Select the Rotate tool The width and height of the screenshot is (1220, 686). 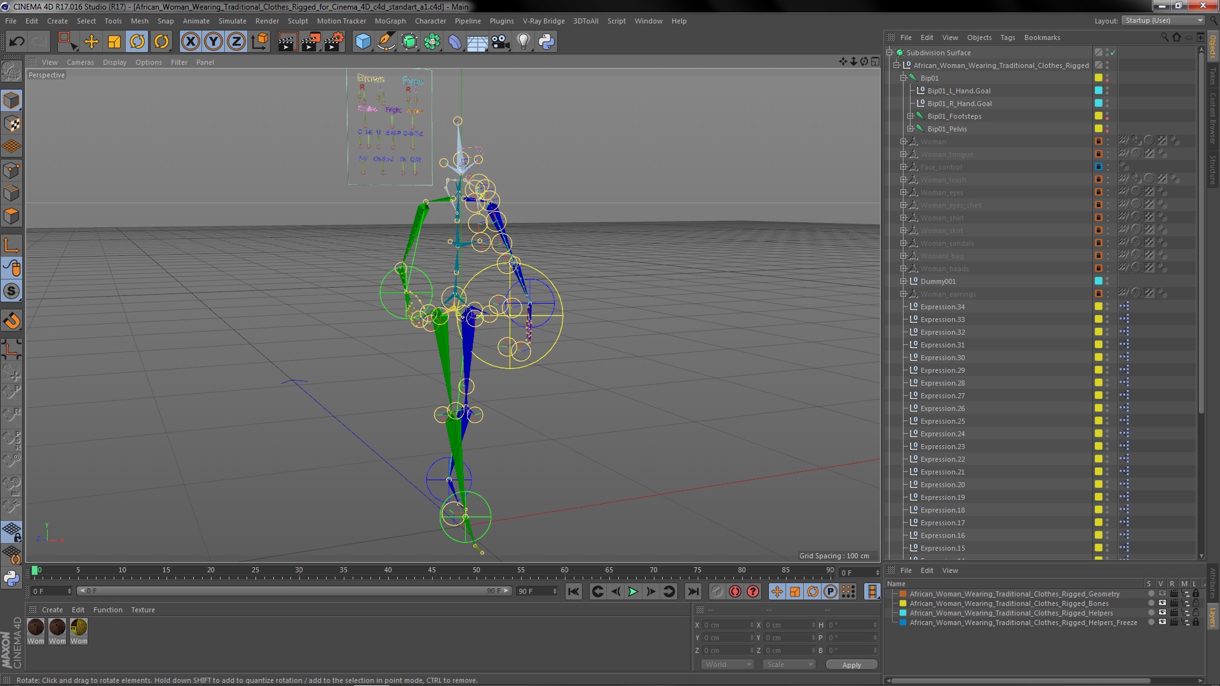click(137, 42)
